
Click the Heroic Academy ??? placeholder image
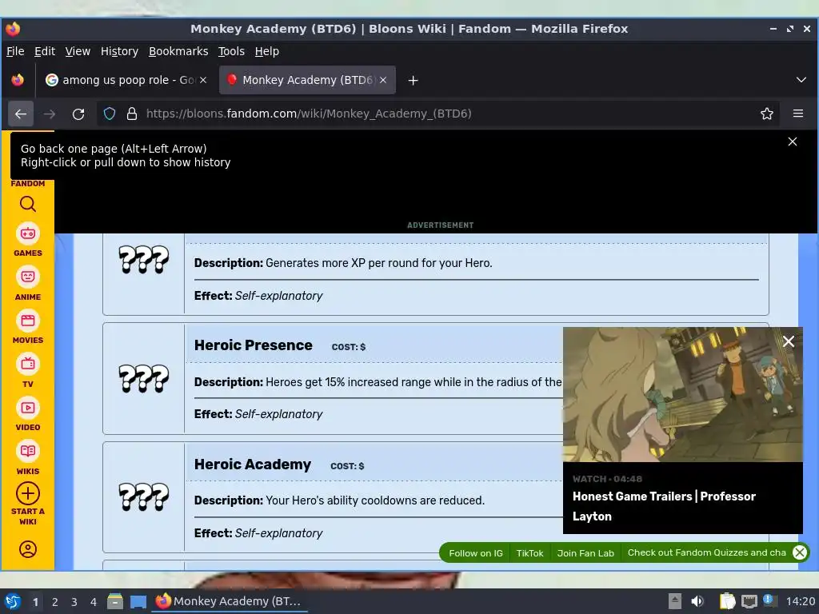click(144, 496)
